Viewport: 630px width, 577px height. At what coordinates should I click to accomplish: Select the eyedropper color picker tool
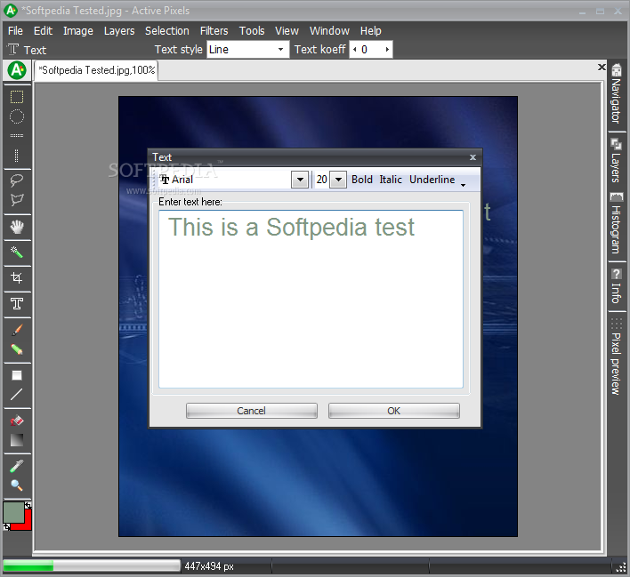(17, 466)
